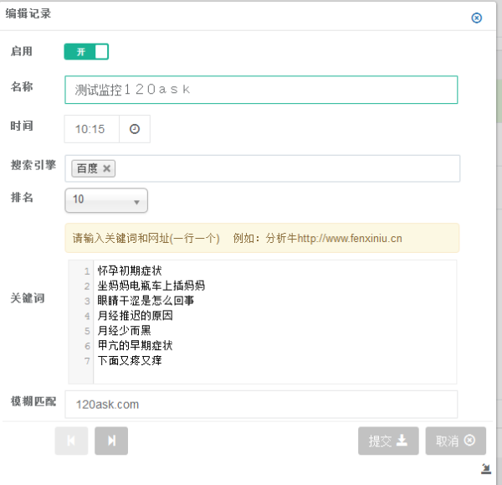Screen dimensions: 502x485
Task: Click the hint box with fenxiniu.cn example
Action: point(262,238)
